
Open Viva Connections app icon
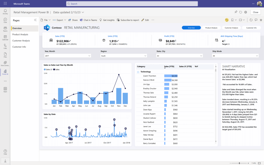[x=5, y=64]
